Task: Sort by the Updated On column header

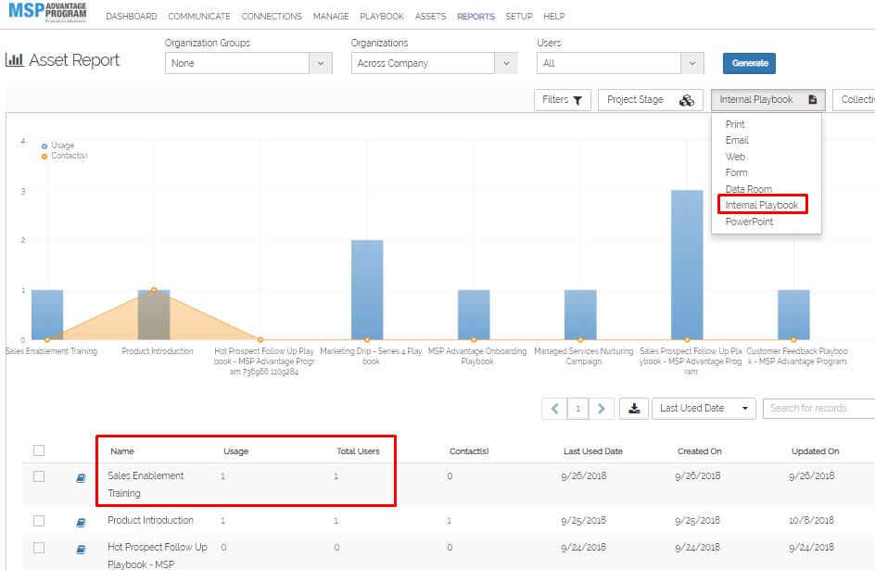Action: point(815,451)
